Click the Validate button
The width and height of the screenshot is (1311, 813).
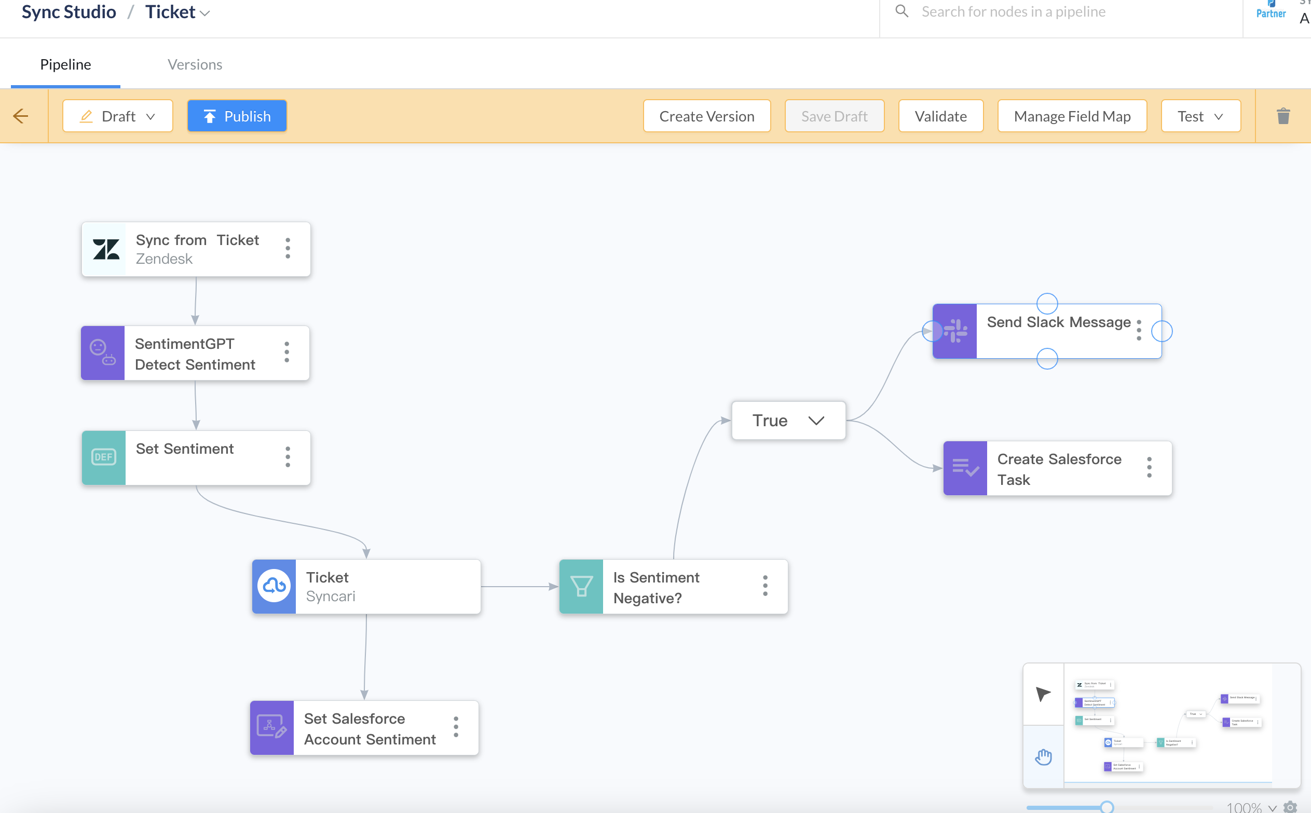point(940,116)
